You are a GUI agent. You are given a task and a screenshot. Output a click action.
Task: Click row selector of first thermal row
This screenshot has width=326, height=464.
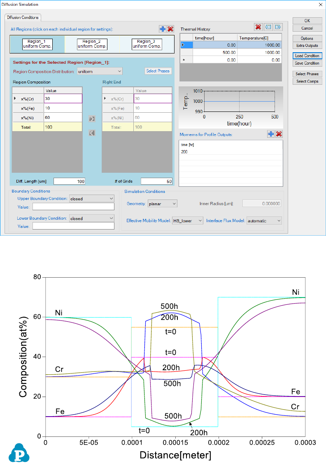click(186, 45)
